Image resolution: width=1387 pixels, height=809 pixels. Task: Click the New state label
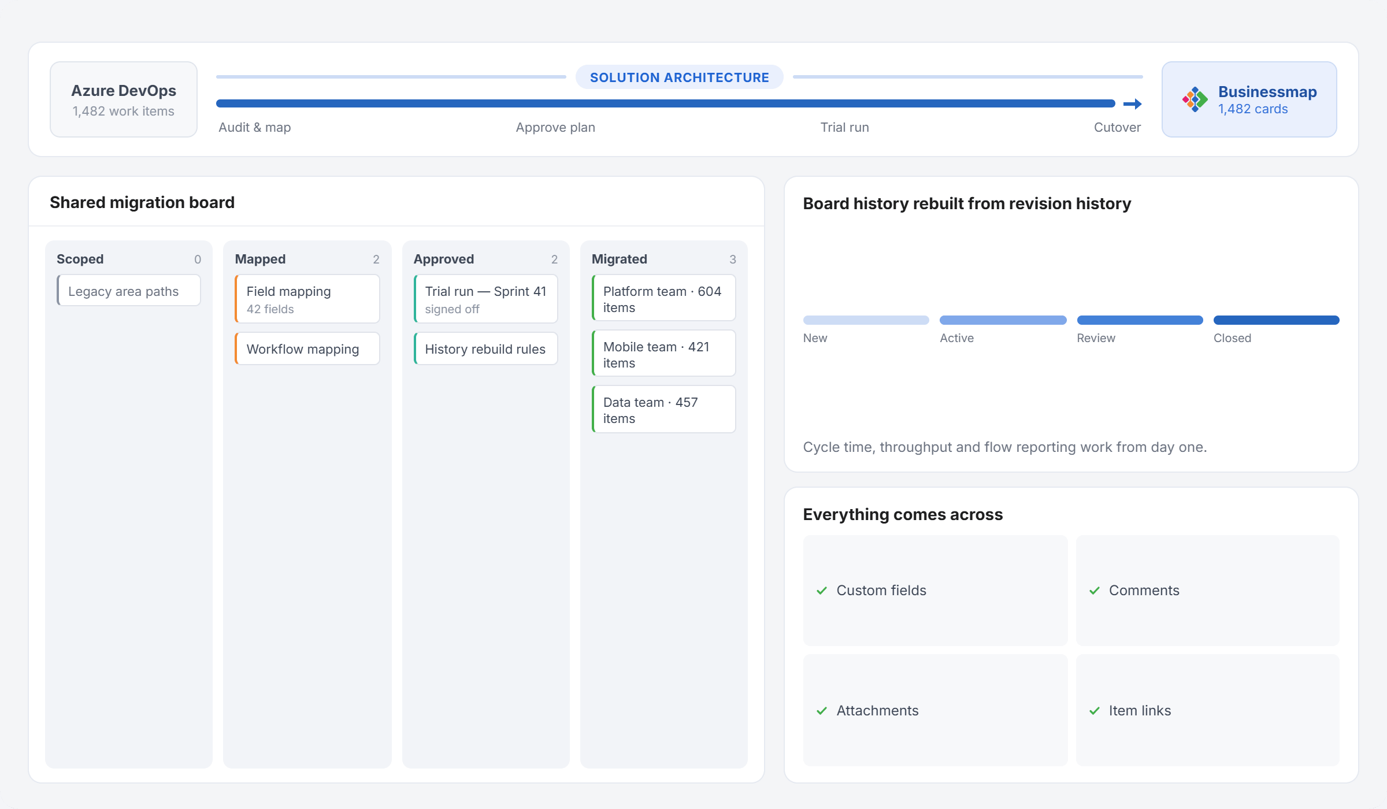click(815, 338)
